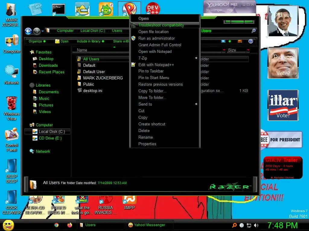Click the Name column header
Image resolution: width=309 pixels, height=231 pixels.
coord(82,50)
